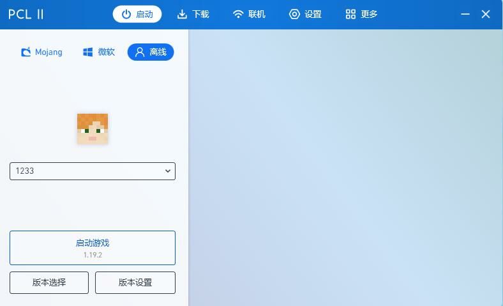Click the person icon in 离线

pos(140,52)
